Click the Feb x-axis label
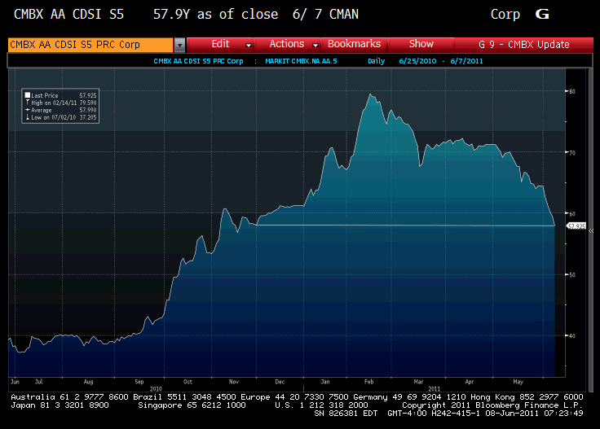 [x=368, y=382]
